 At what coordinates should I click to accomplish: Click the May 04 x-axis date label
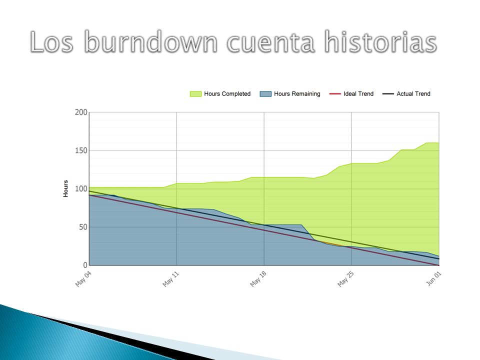(x=83, y=279)
